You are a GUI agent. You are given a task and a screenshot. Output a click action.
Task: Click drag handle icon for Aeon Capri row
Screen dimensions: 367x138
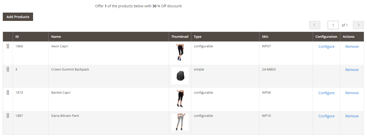pos(8,46)
